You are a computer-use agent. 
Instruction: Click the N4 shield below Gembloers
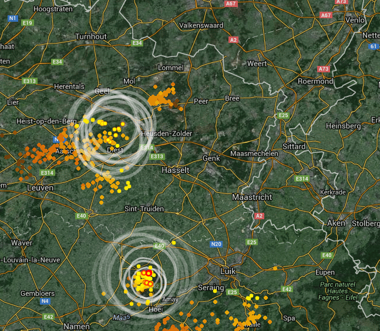tap(45, 301)
